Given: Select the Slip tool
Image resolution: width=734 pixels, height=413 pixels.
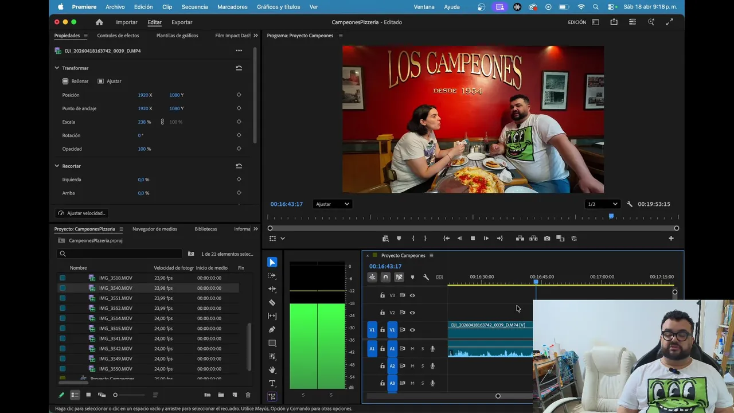Looking at the screenshot, I should pyautogui.click(x=272, y=316).
